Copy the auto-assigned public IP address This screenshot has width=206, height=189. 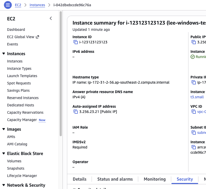click(x=76, y=112)
